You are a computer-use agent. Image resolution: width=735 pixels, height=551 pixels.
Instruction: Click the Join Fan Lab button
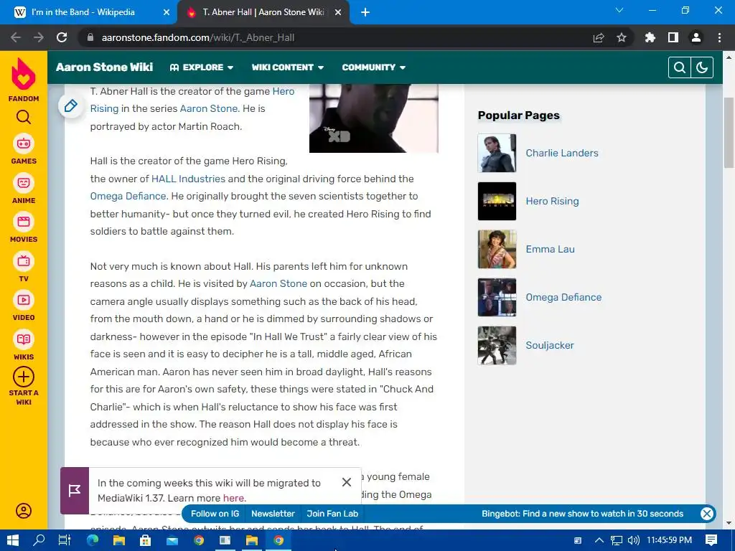pyautogui.click(x=332, y=514)
